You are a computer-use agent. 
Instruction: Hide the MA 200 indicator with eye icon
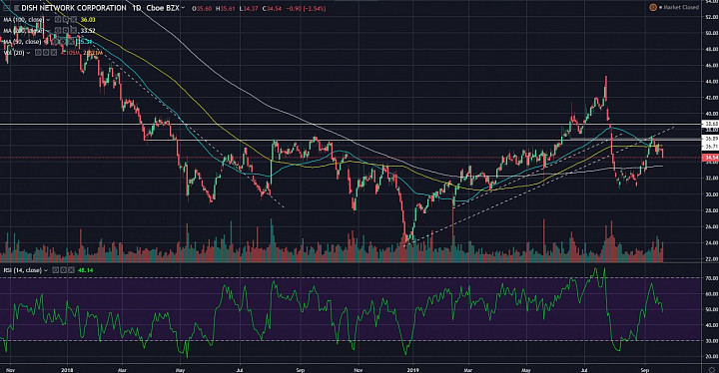point(58,30)
